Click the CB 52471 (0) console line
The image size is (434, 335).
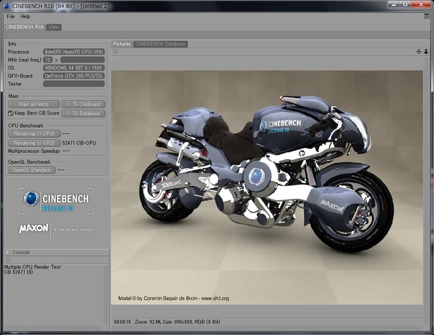coord(19,272)
